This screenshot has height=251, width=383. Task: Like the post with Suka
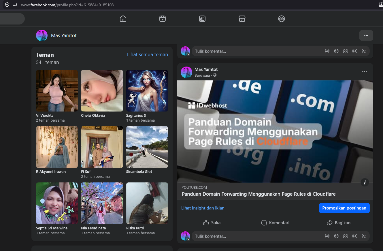pyautogui.click(x=212, y=223)
